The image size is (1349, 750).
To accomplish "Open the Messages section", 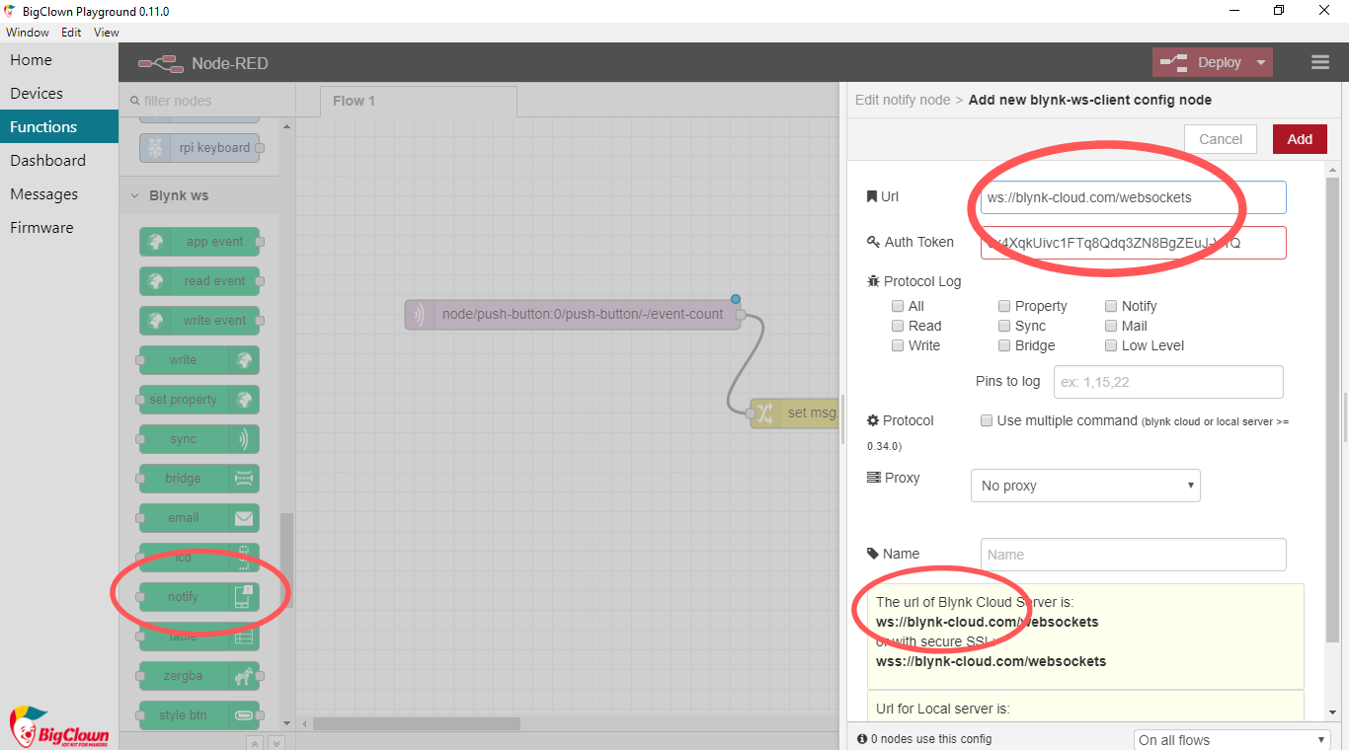I will (x=59, y=194).
